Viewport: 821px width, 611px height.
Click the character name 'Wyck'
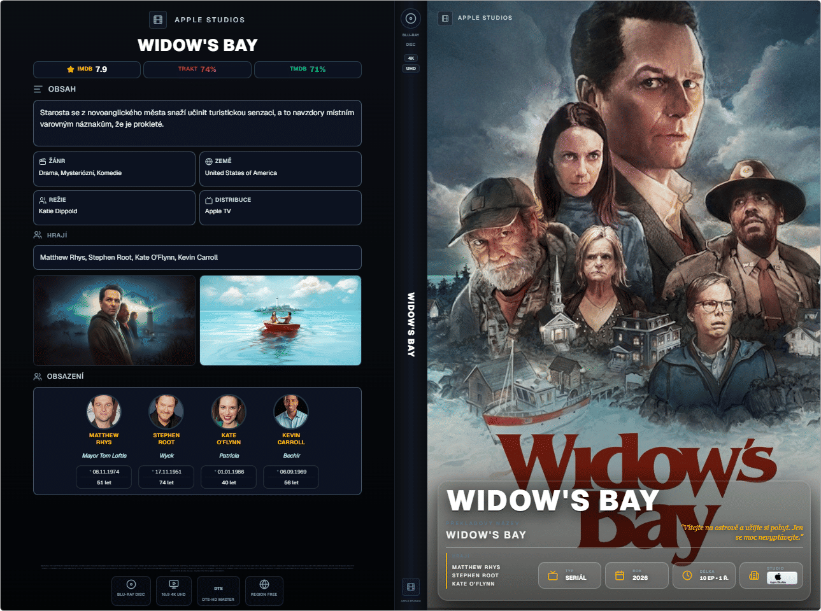[166, 456]
